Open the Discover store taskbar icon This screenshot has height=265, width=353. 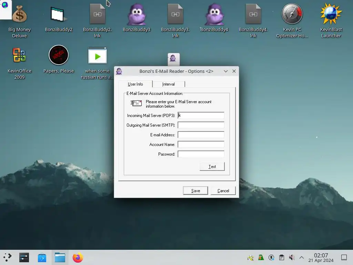coord(42,257)
